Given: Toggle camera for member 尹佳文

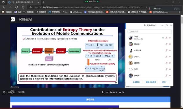Looking at the screenshot, I should click(170, 57).
